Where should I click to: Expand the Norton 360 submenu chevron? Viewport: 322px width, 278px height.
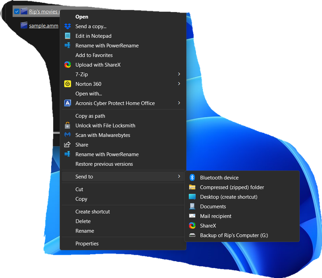coord(180,84)
